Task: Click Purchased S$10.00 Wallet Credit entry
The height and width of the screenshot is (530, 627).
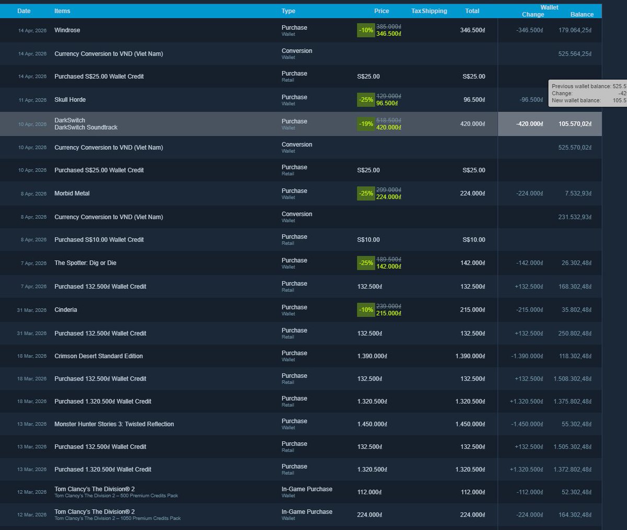Action: pos(301,240)
